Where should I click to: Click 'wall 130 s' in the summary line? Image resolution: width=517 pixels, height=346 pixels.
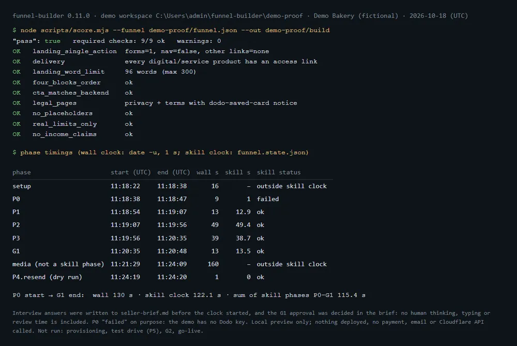tap(113, 295)
